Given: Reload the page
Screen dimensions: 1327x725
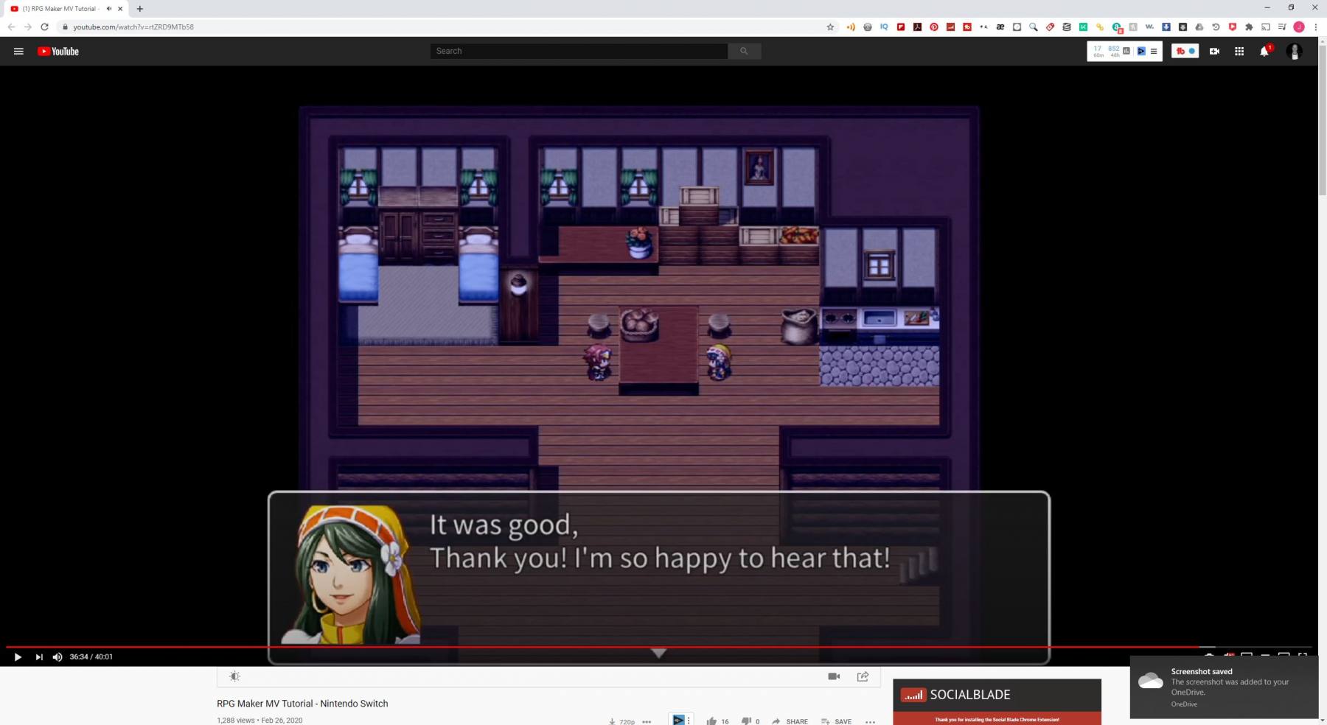Looking at the screenshot, I should coord(44,27).
